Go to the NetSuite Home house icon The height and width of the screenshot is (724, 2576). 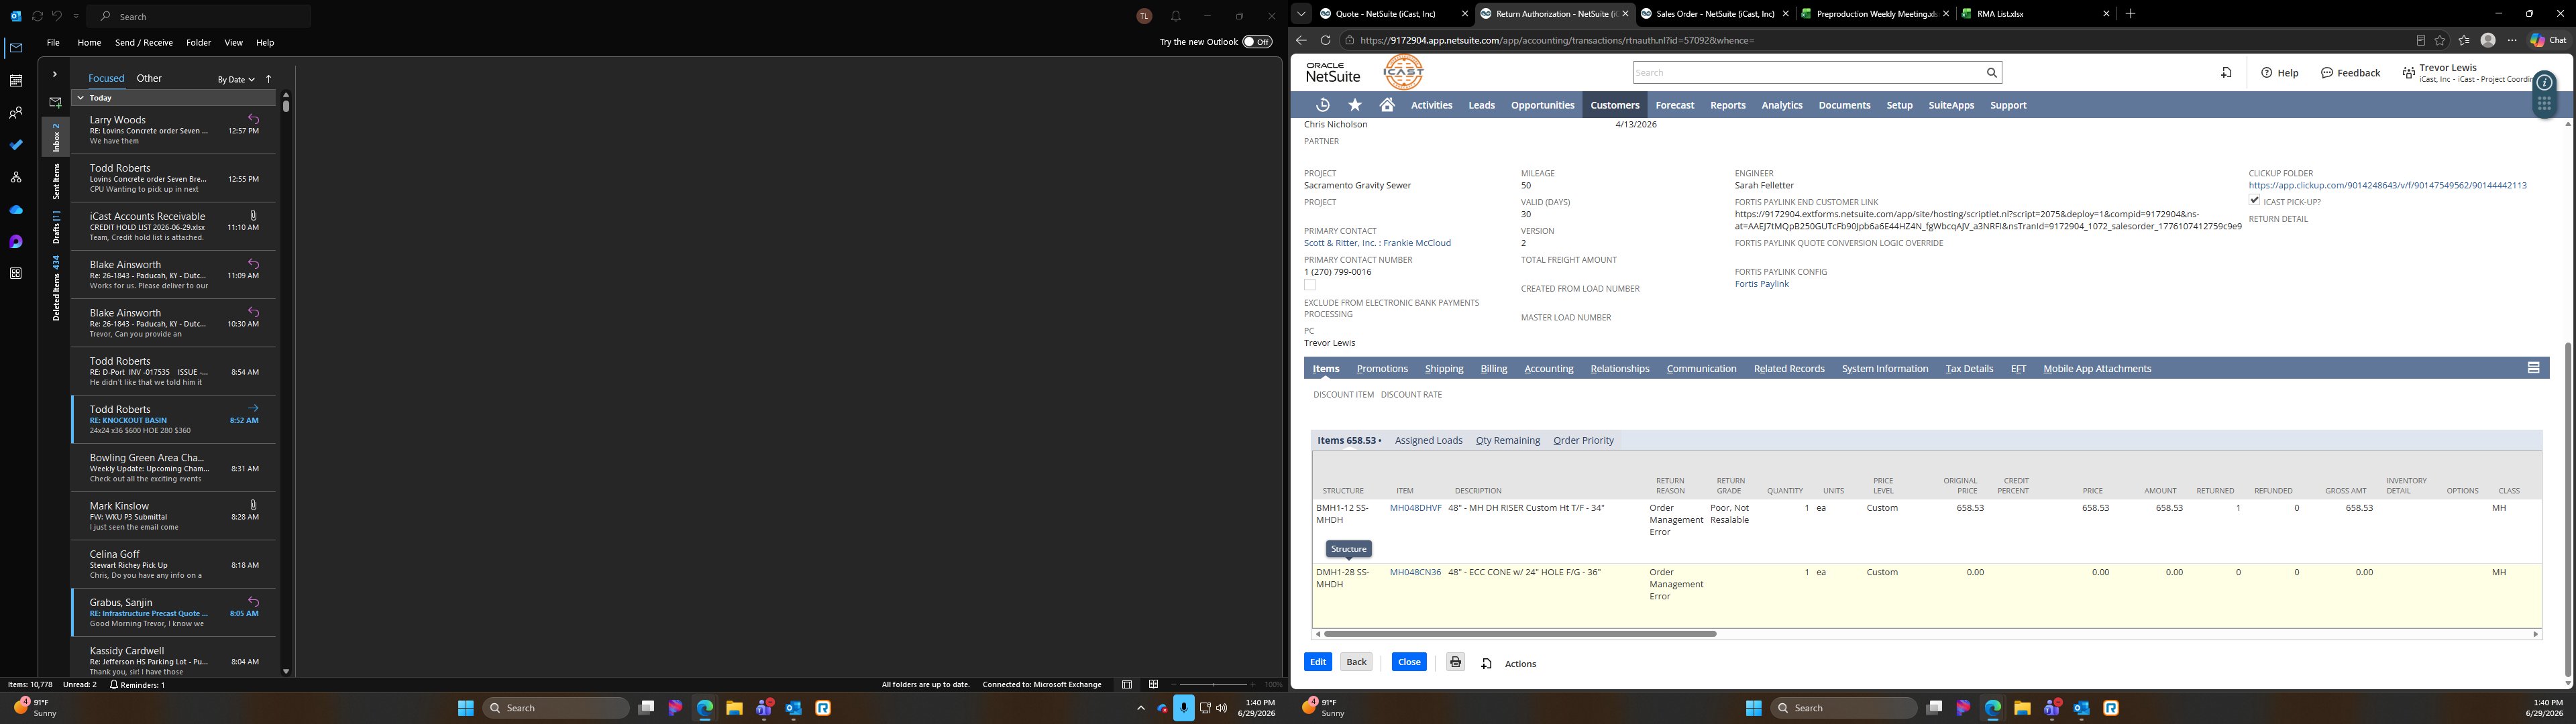(1387, 105)
